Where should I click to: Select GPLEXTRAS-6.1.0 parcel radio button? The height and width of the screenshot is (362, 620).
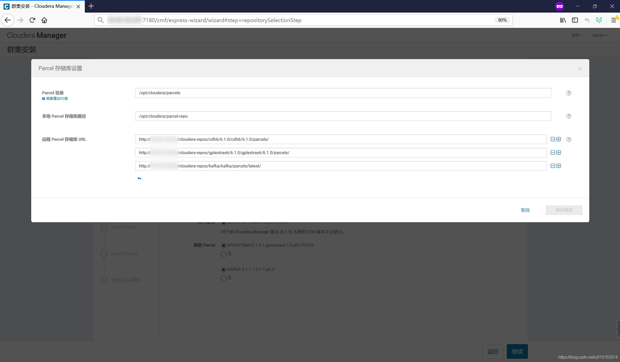(223, 246)
